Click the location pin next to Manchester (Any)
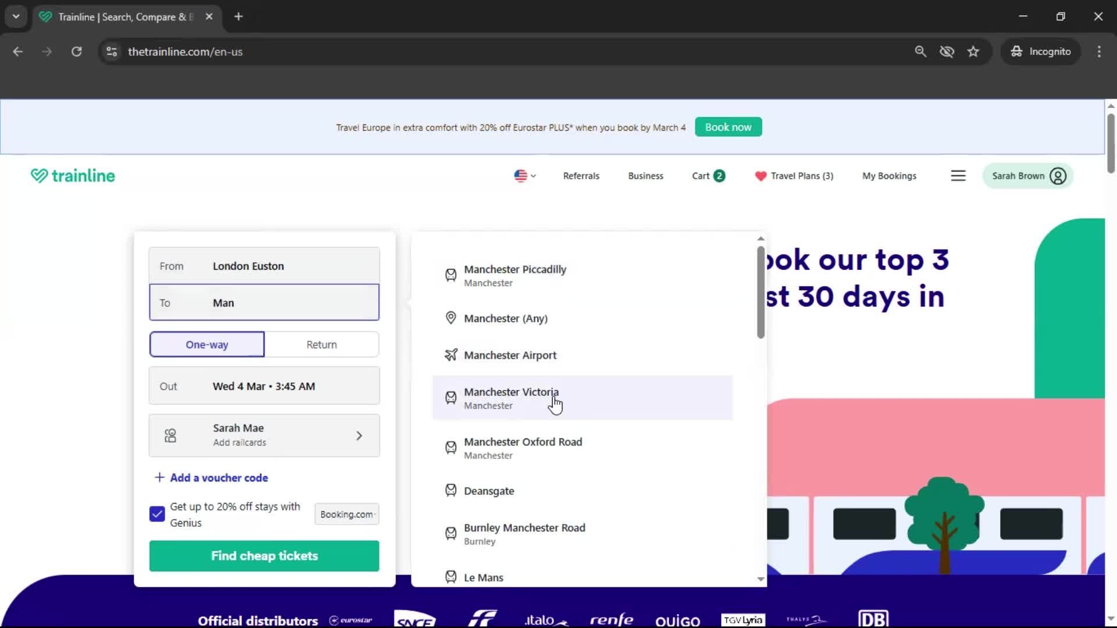Viewport: 1117px width, 628px height. (451, 317)
